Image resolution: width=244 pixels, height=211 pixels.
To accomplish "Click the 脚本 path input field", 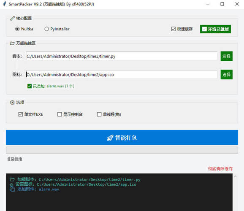I will 122,56.
